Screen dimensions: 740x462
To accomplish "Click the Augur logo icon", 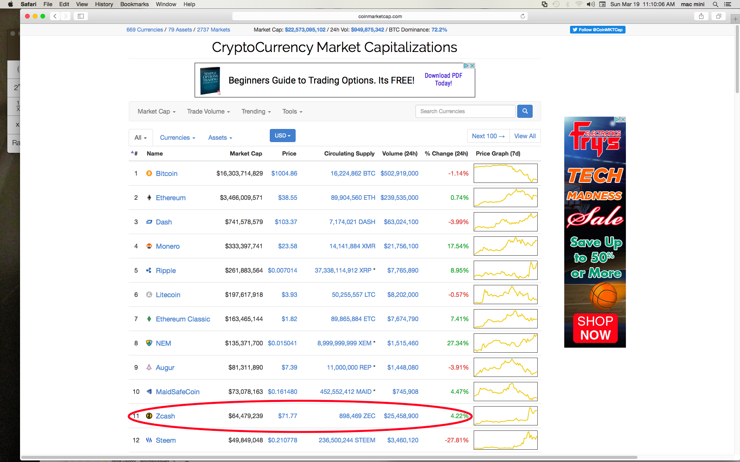I will (x=149, y=367).
